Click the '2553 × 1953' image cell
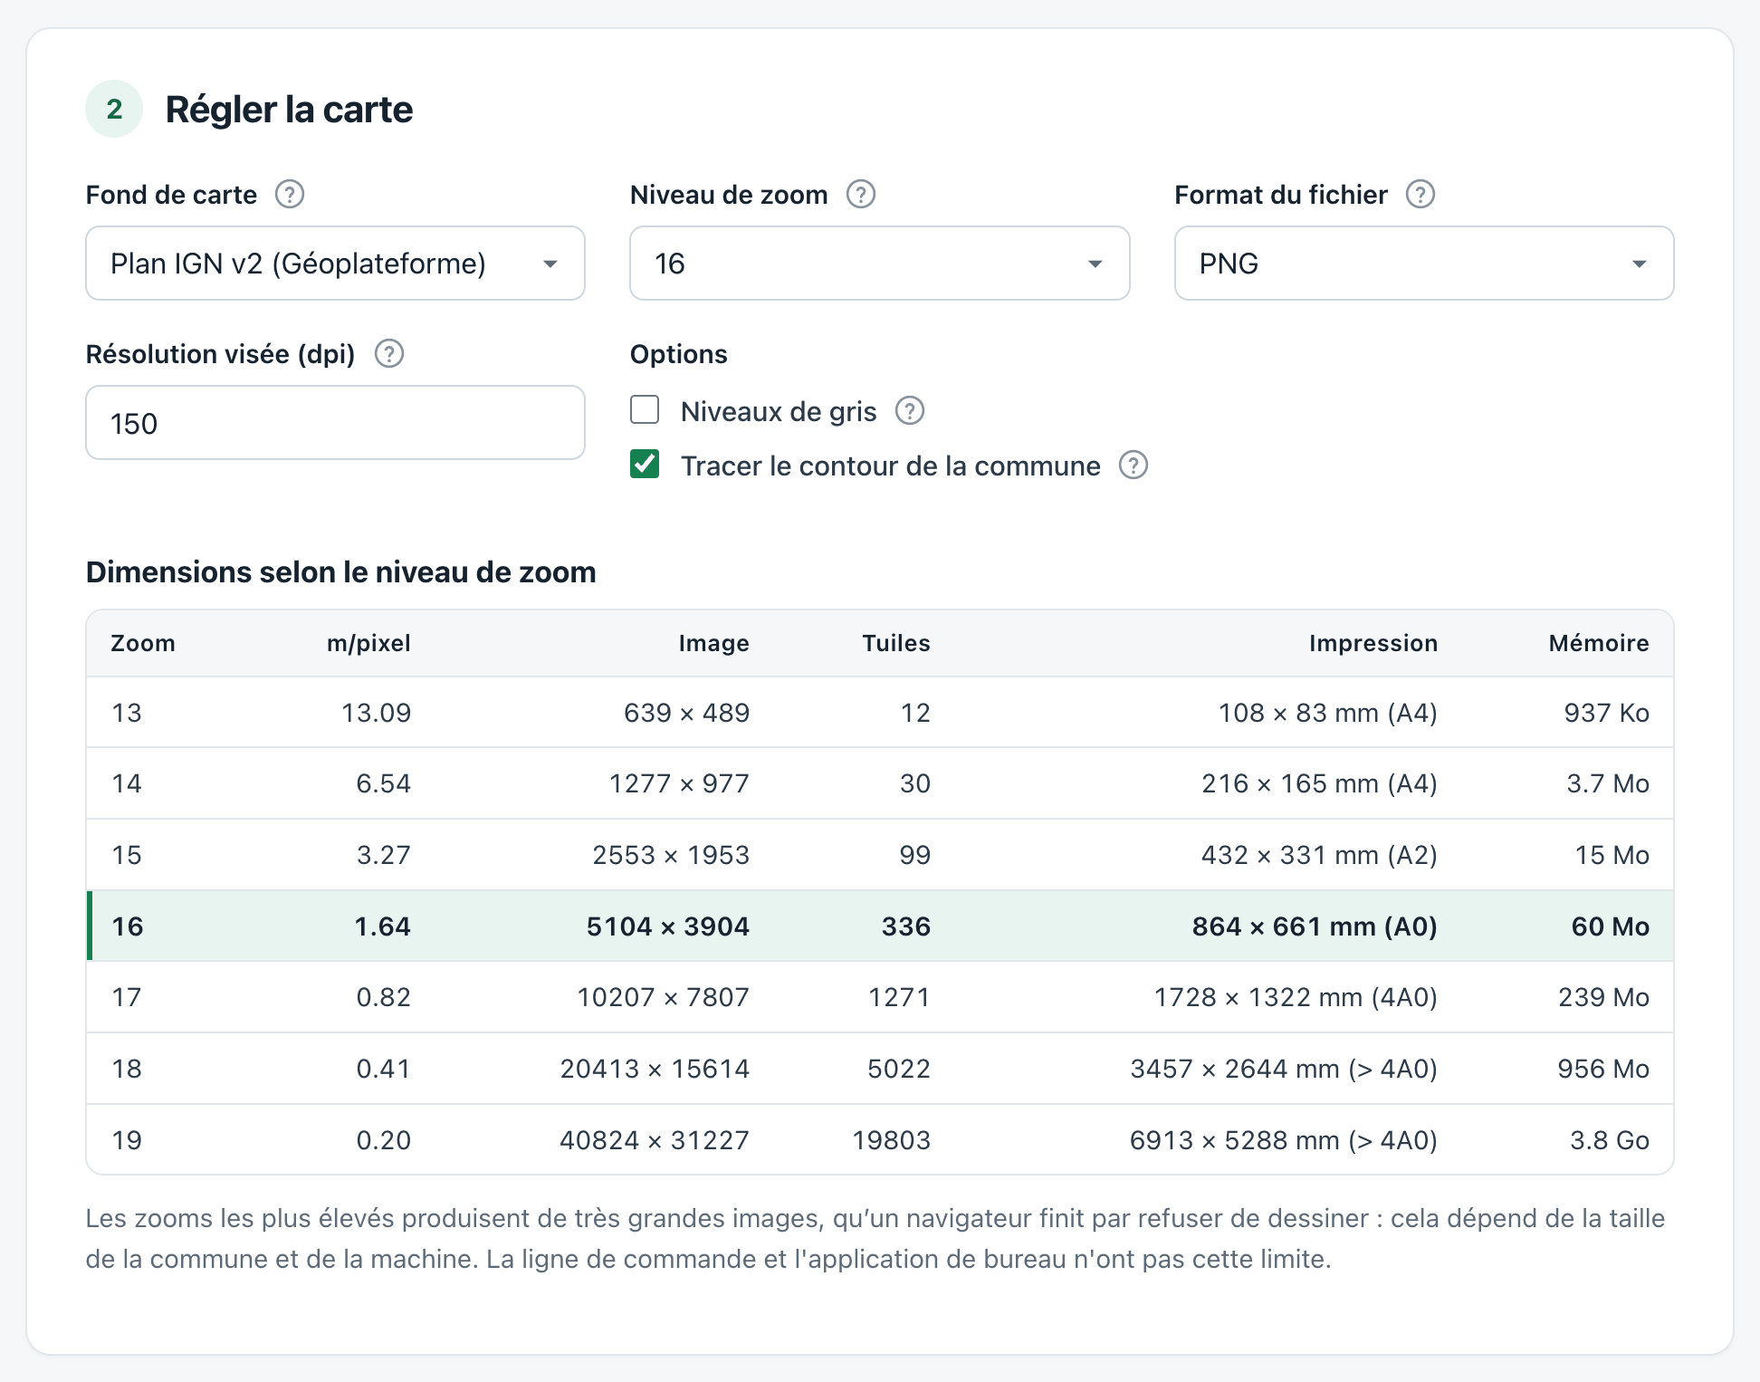This screenshot has width=1760, height=1382. pyautogui.click(x=671, y=855)
